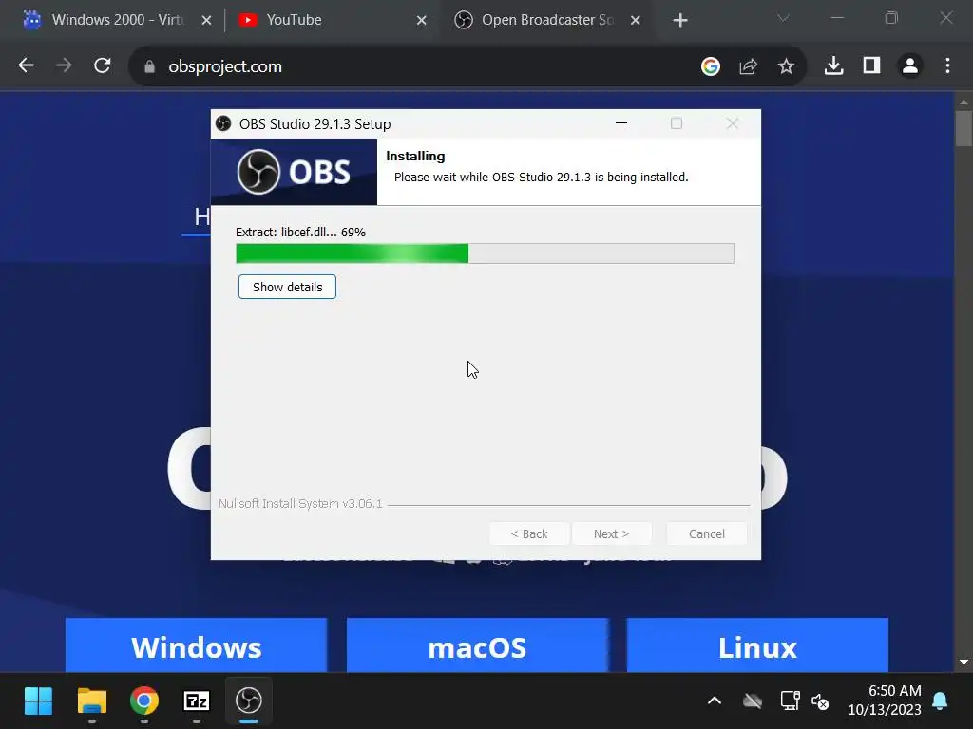Screen dimensions: 973x729
Task: Open File Explorer from taskbar
Action: (92, 701)
